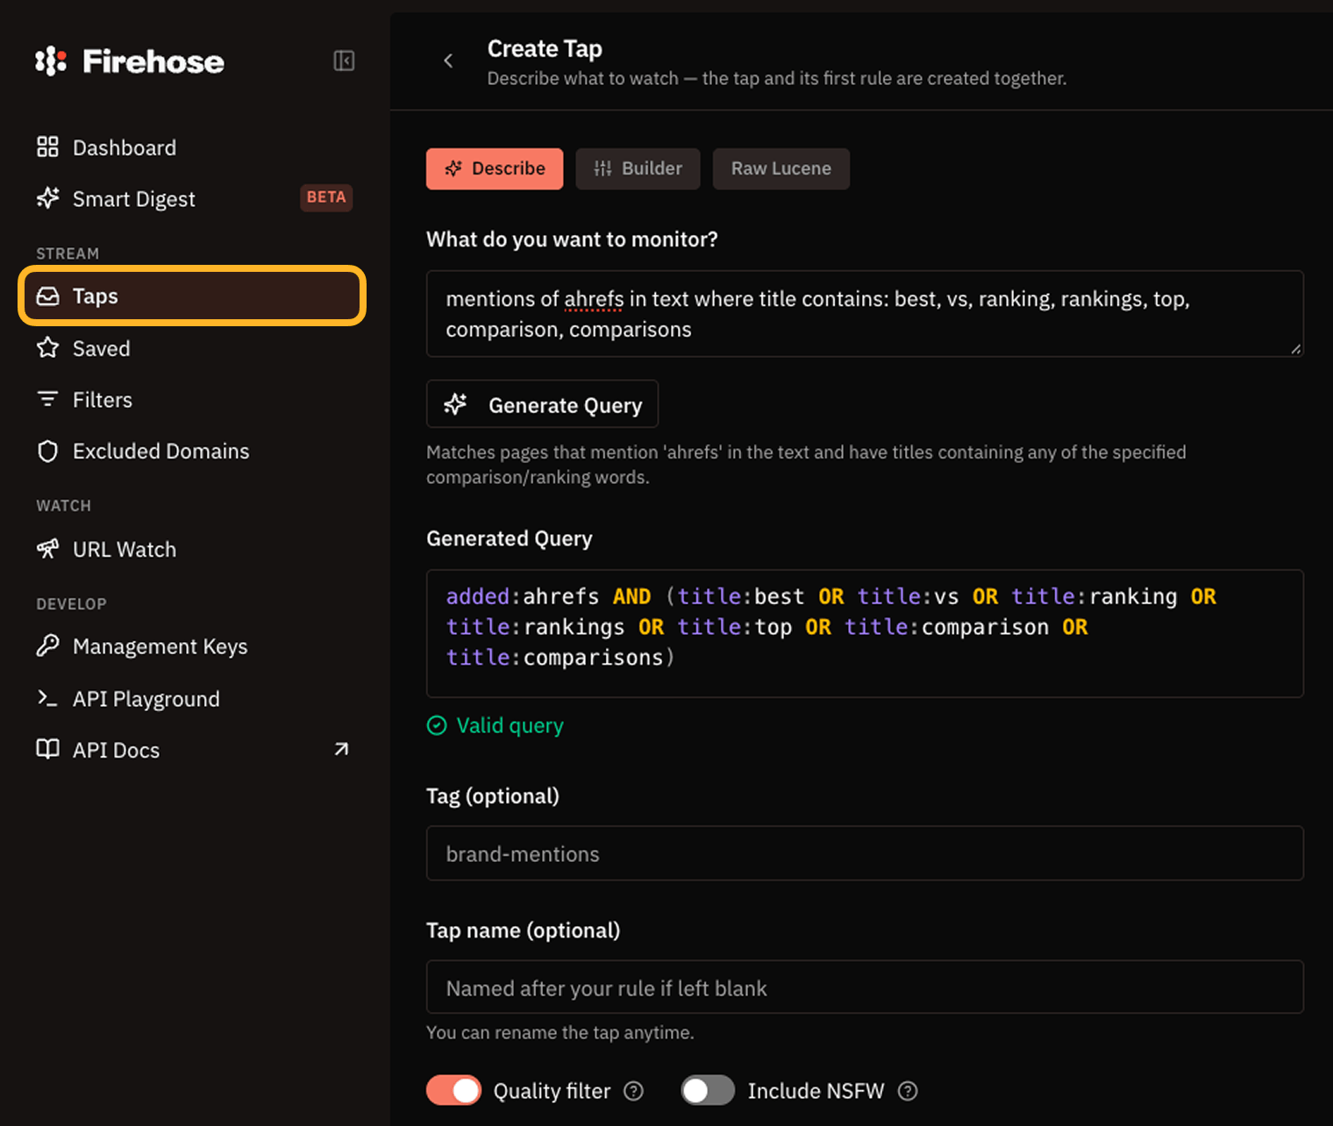
Task: Click the Dashboard grid icon
Action: point(47,146)
